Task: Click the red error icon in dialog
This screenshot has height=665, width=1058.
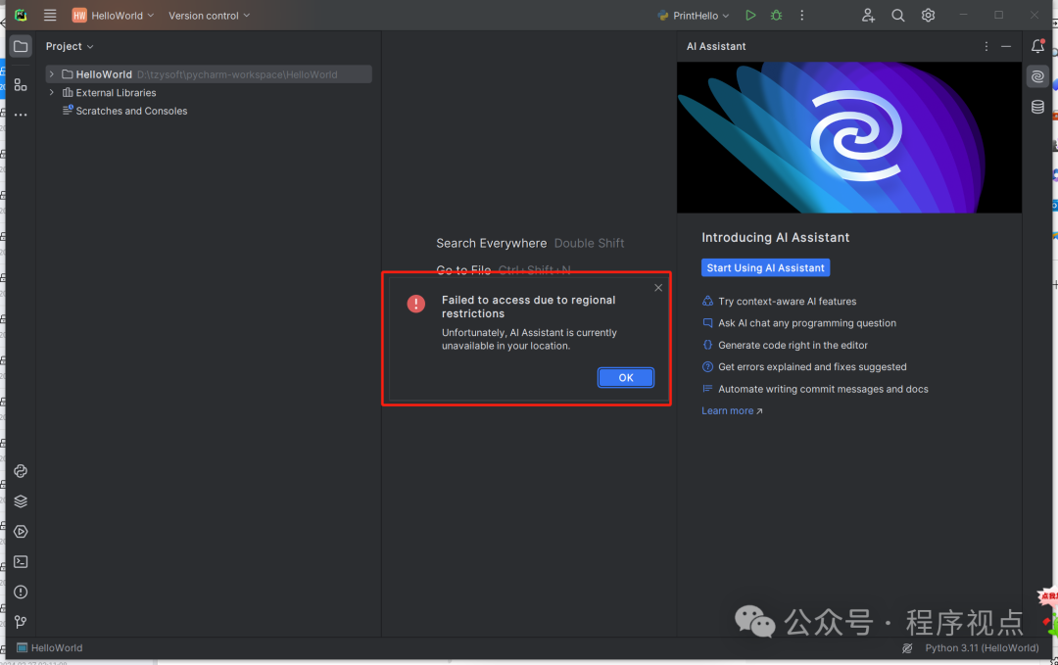Action: (415, 304)
